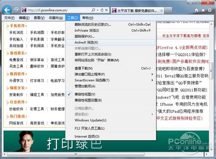Click the 趣味软件 link
Viewport: 216px width, 159px height.
click(37, 66)
